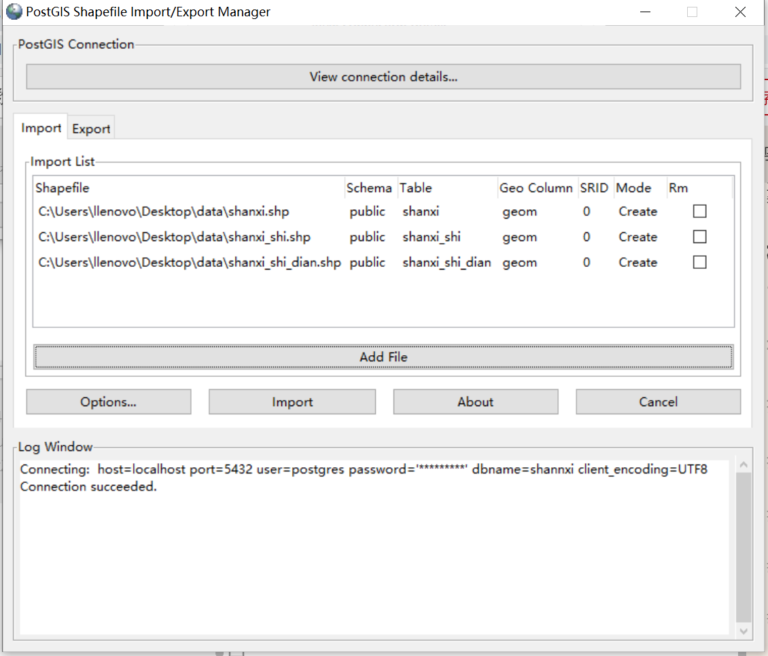768x656 pixels.
Task: Click geom cell for shanxi_shi_dian.shp row
Action: tap(520, 263)
